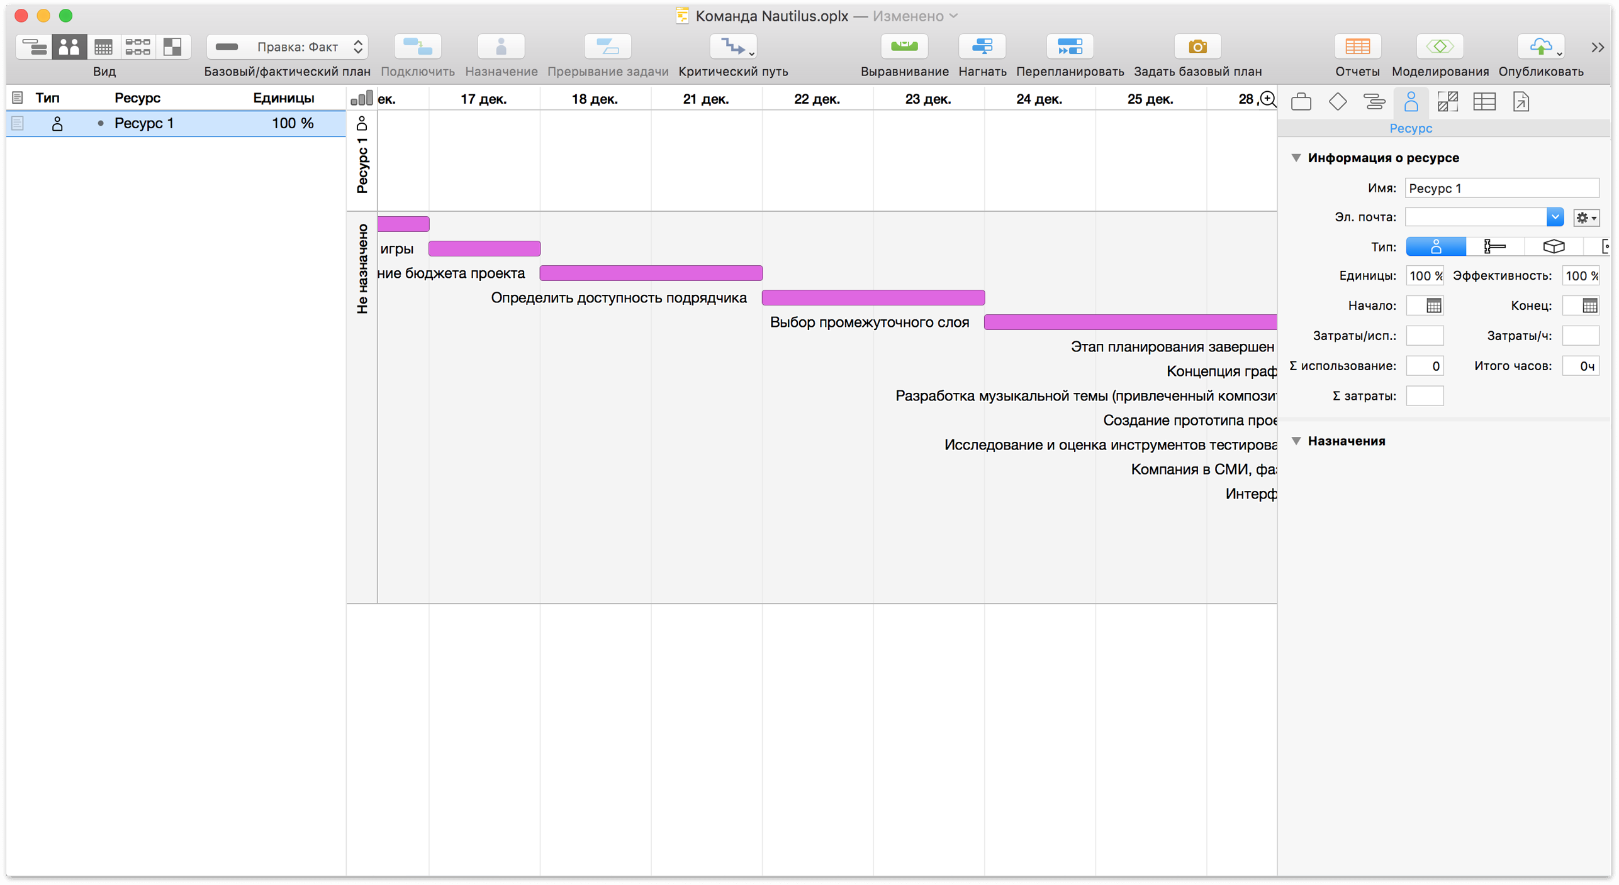Click the Подключить toolbar icon

418,47
